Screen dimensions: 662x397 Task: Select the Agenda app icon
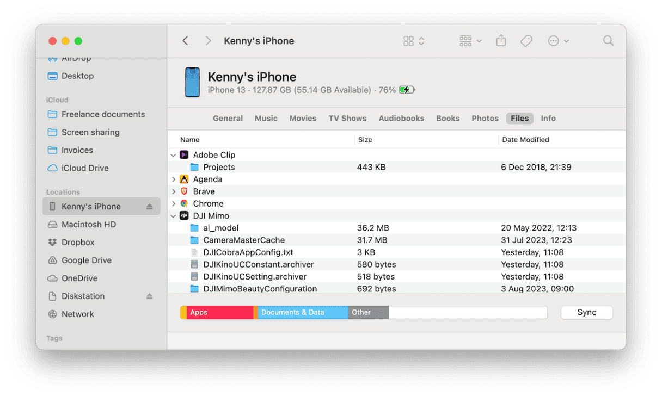click(185, 179)
